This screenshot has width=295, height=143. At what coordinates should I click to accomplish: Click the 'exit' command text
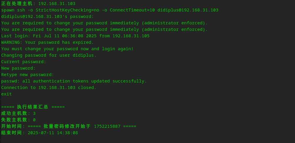tap(6, 94)
